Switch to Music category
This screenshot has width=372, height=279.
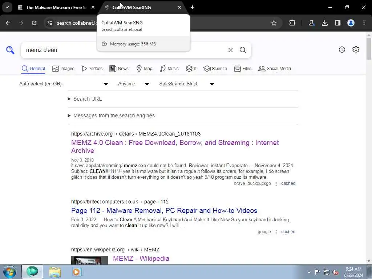point(169,69)
